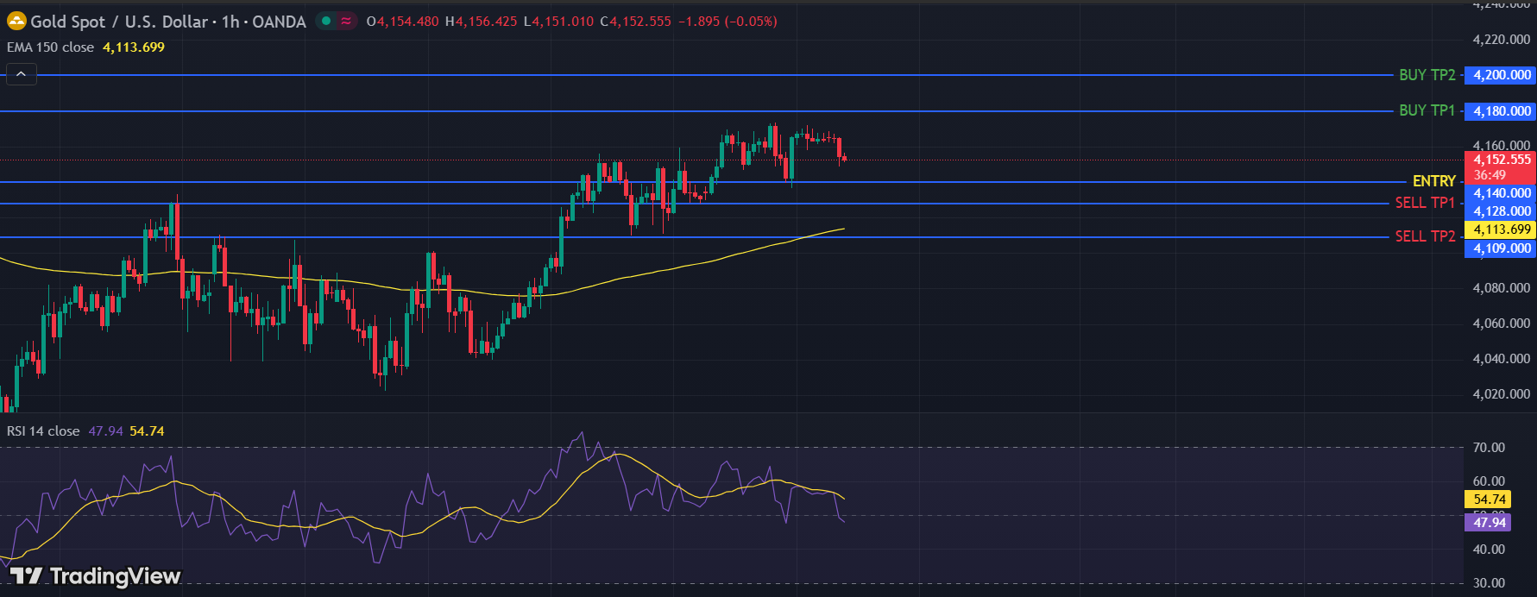Click the BUY TP1 line label

pos(1427,110)
